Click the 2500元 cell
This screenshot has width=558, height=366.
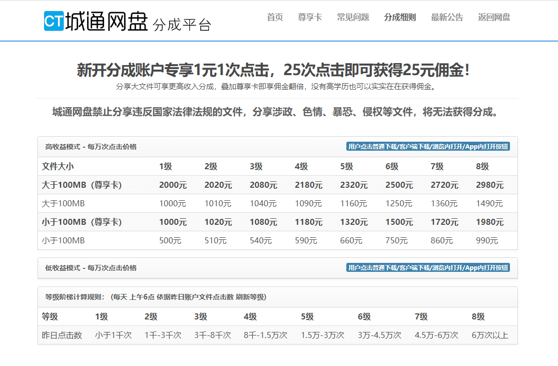tap(399, 185)
